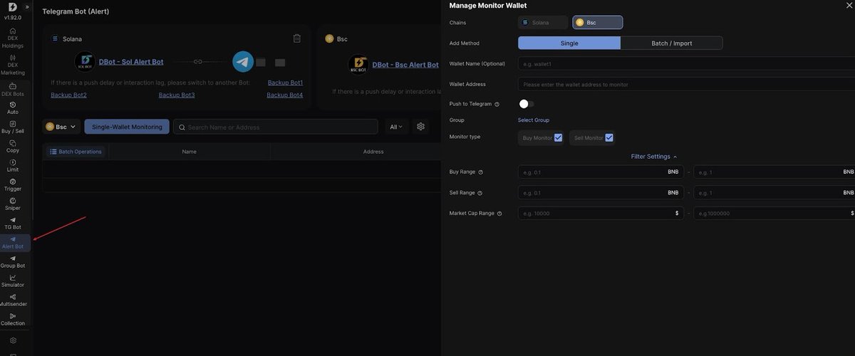The width and height of the screenshot is (855, 356).
Task: Open Backup Bot4 link
Action: pos(285,95)
